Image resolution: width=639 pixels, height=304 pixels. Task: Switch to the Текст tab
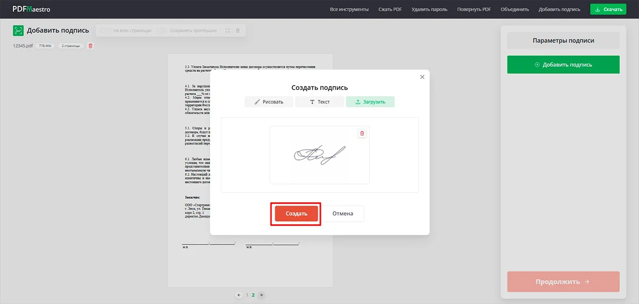(x=319, y=102)
